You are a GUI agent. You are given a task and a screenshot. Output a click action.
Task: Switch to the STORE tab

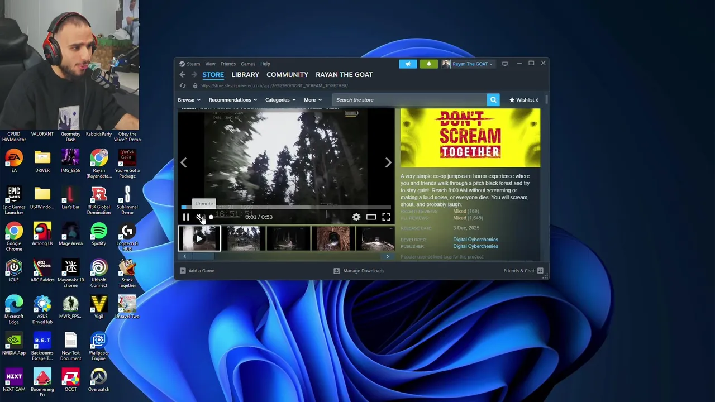tap(213, 75)
